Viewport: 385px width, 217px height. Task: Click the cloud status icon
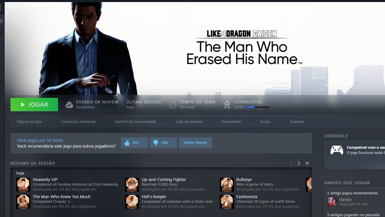[x=69, y=105]
